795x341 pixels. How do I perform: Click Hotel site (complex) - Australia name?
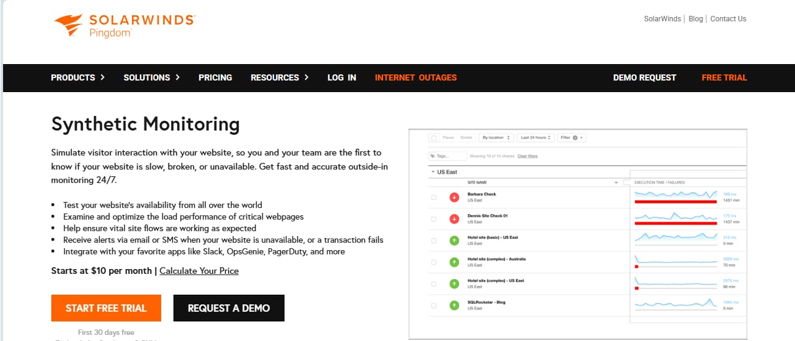(496, 259)
